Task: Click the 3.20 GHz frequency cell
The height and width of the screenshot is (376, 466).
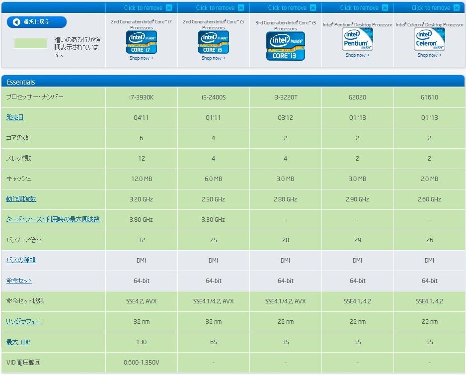Action: tap(142, 199)
